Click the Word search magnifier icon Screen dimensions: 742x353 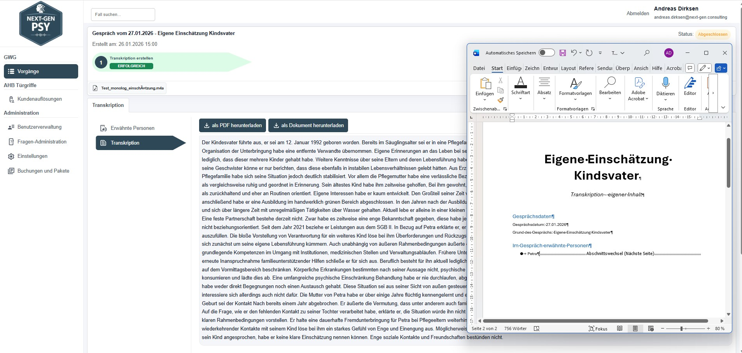point(647,53)
